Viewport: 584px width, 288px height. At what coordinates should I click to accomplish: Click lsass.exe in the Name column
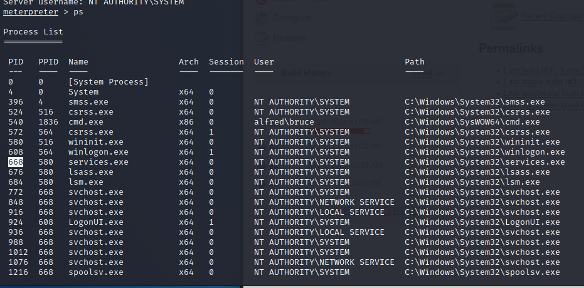point(91,172)
